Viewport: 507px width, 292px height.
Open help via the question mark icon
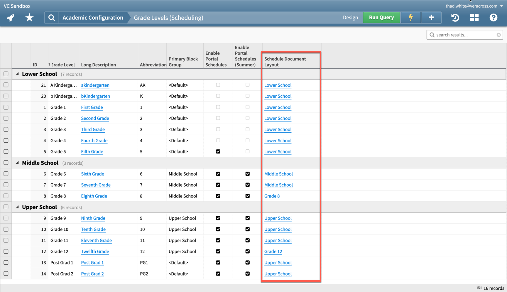tap(493, 18)
